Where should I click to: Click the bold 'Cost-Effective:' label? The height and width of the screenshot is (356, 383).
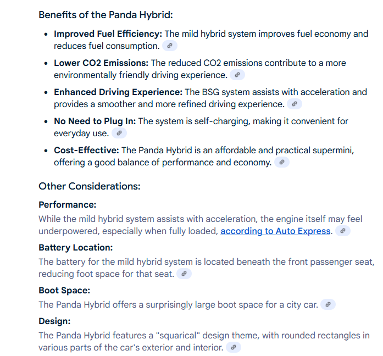click(86, 151)
